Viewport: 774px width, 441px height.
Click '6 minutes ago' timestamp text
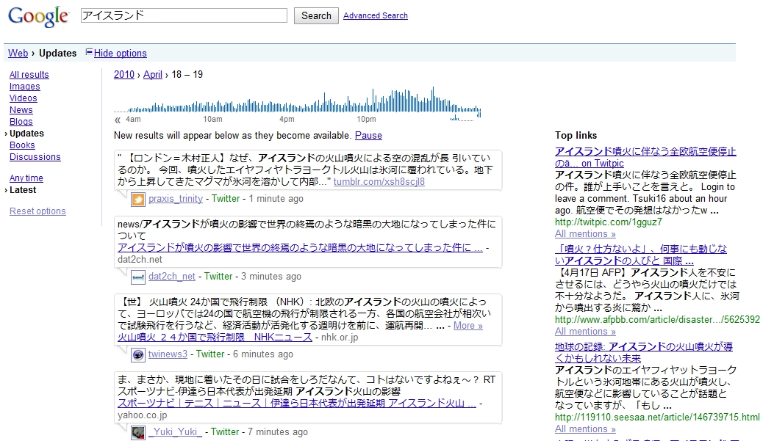263,354
